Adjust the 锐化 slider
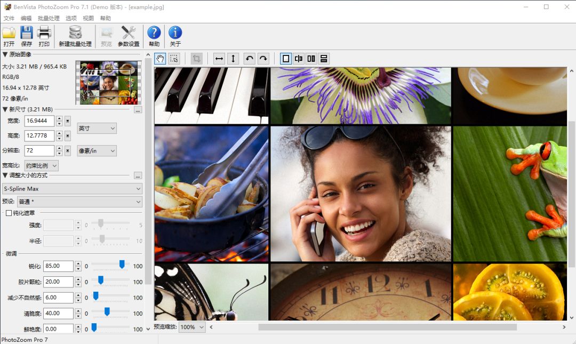576x344 pixels. [x=122, y=264]
